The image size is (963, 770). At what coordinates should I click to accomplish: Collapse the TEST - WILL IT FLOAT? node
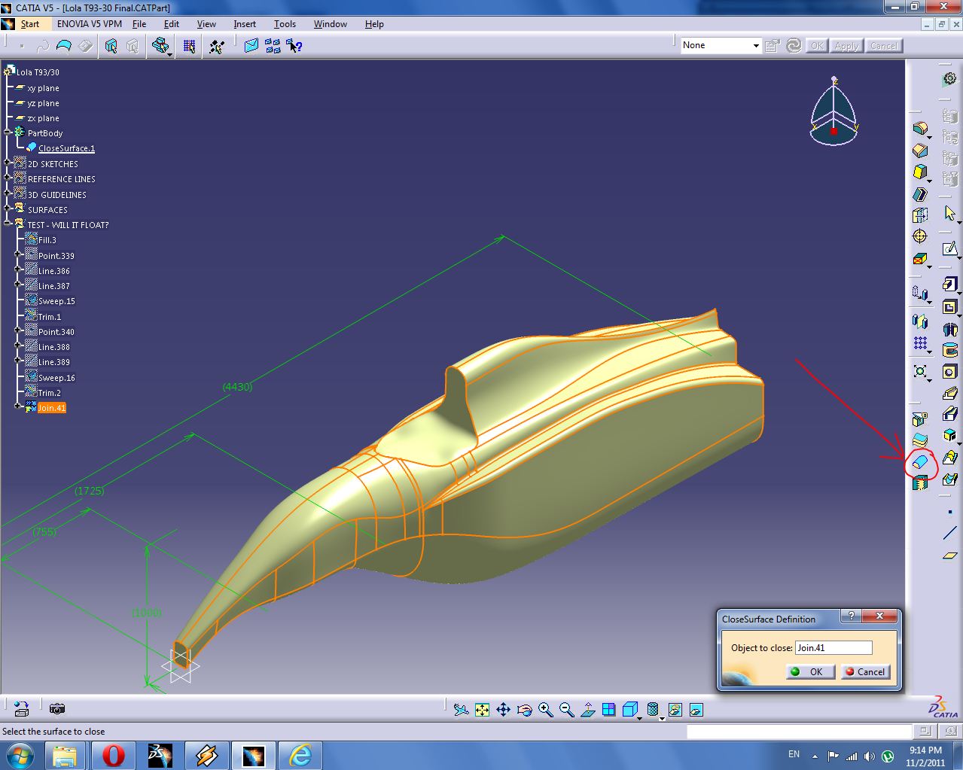coord(8,224)
